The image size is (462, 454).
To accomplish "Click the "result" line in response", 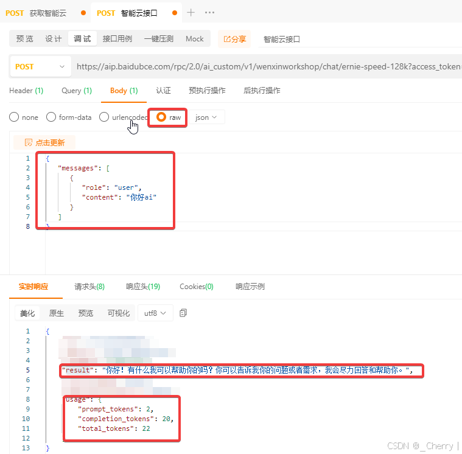I will (x=237, y=371).
